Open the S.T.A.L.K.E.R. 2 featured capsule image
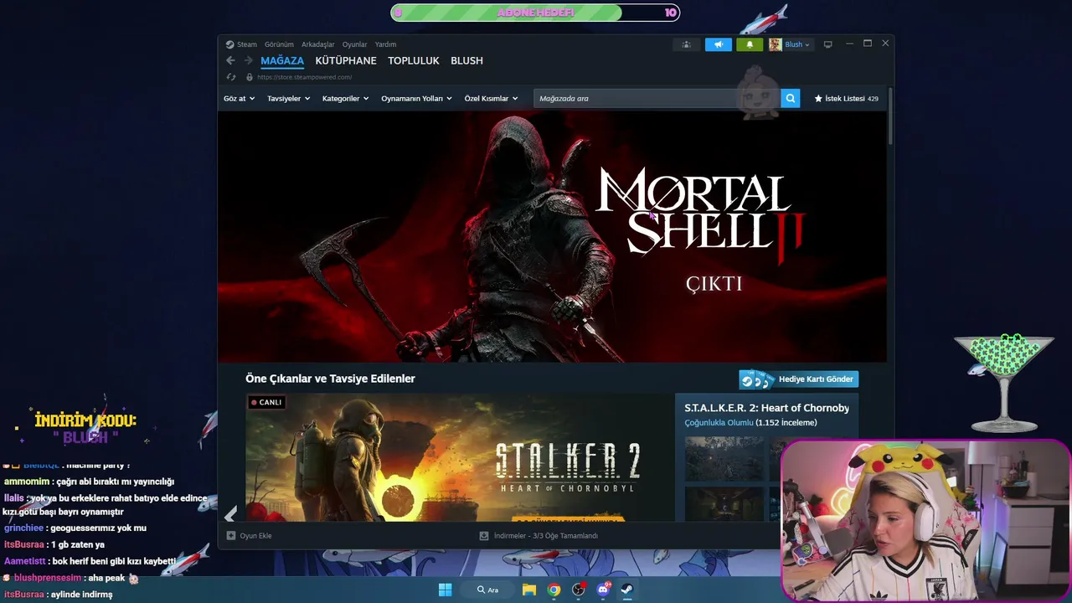This screenshot has width=1072, height=603. (460, 457)
